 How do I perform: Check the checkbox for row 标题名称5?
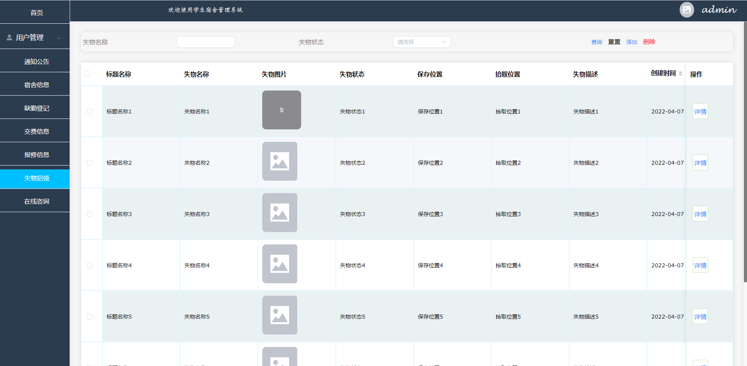89,317
